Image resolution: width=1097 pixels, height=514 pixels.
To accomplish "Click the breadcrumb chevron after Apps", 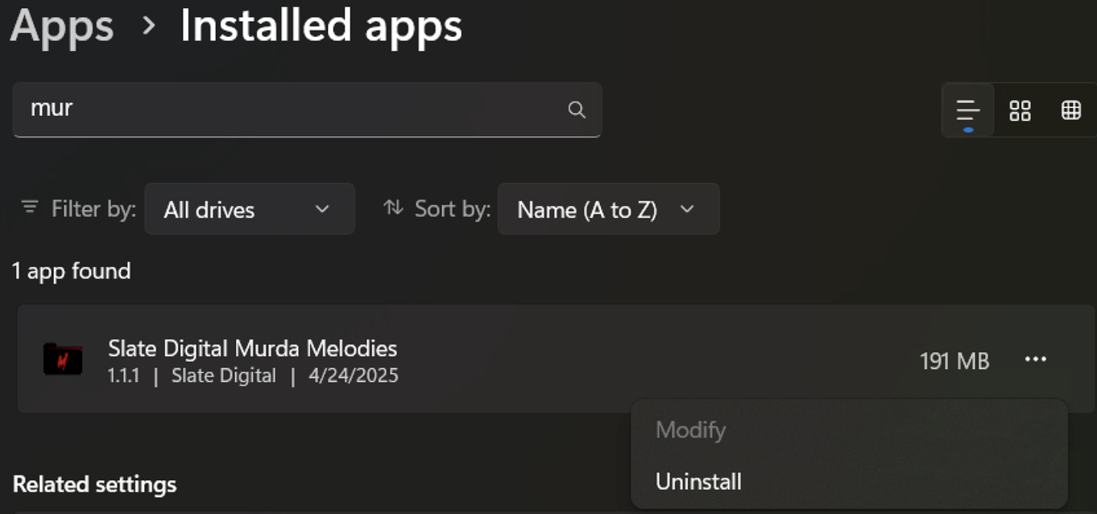I will click(148, 26).
